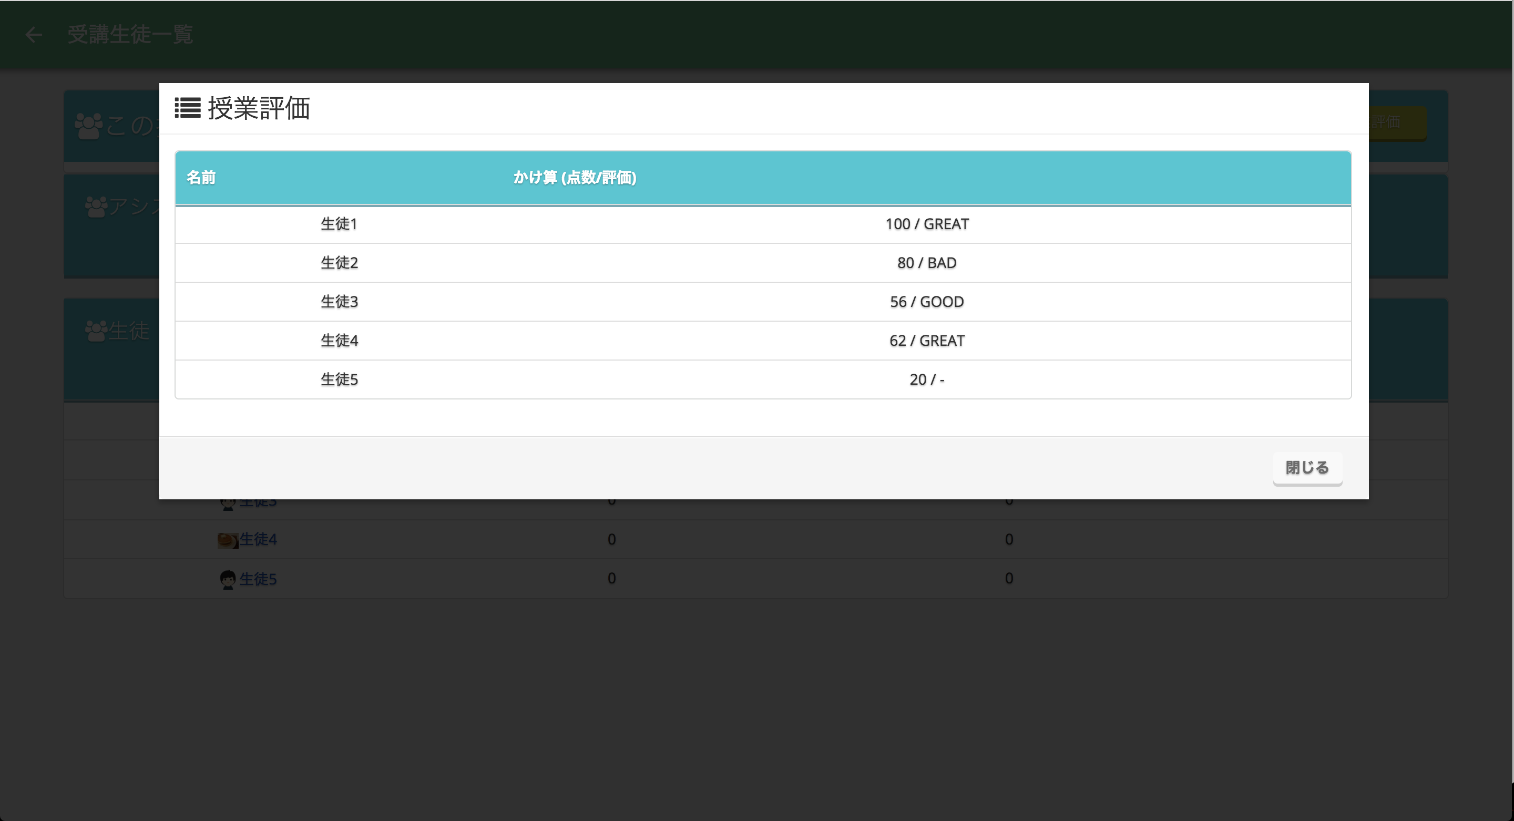
Task: Click the group icon in the アシ panel
Action: coord(96,206)
